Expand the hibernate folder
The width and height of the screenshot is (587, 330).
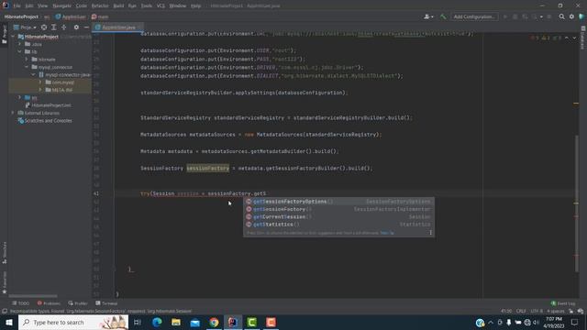click(27, 59)
